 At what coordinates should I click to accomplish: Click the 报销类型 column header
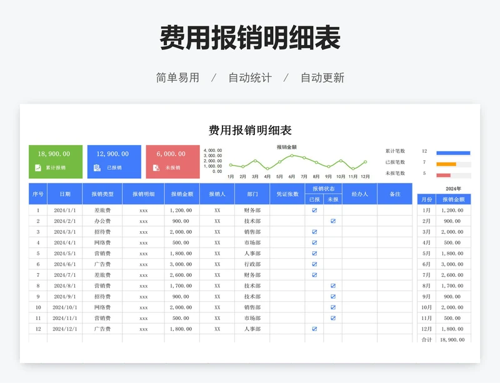coord(102,194)
